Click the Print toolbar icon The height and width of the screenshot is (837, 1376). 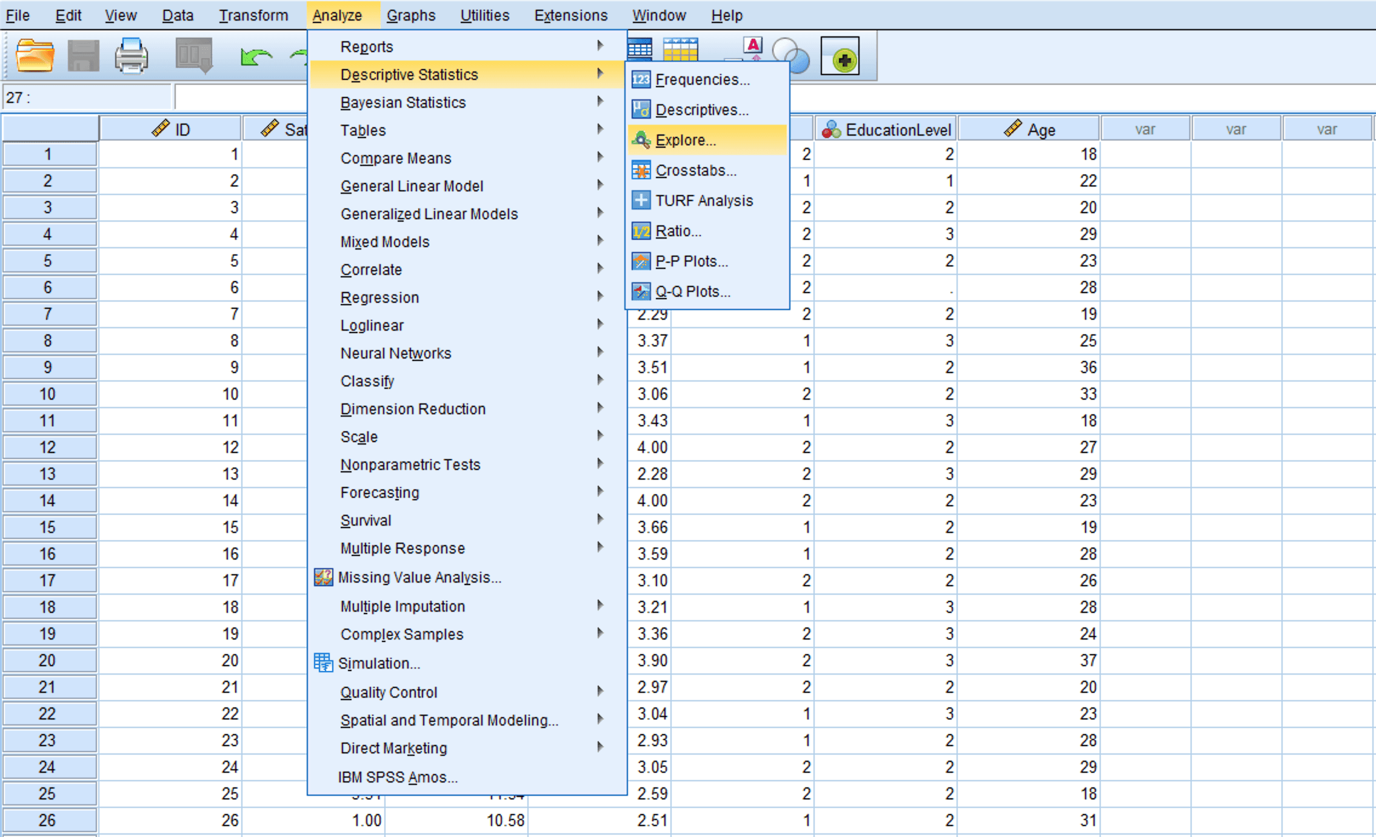(x=131, y=57)
